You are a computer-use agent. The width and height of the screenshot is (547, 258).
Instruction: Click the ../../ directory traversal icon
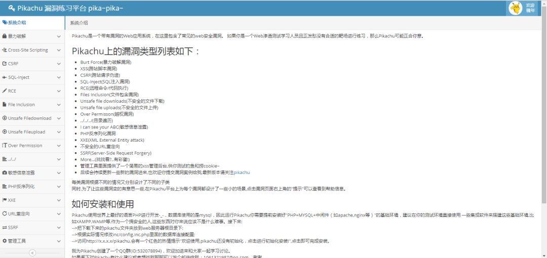pyautogui.click(x=5, y=159)
